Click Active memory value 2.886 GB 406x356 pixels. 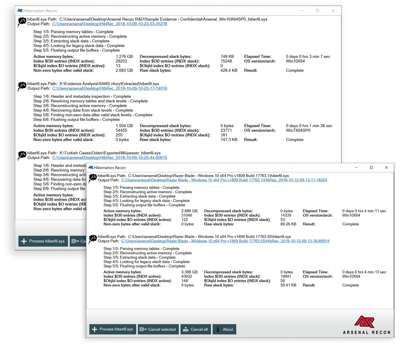click(189, 211)
